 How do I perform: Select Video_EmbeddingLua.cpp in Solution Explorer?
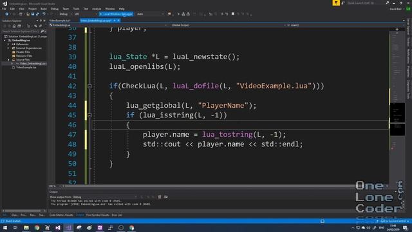point(33,64)
